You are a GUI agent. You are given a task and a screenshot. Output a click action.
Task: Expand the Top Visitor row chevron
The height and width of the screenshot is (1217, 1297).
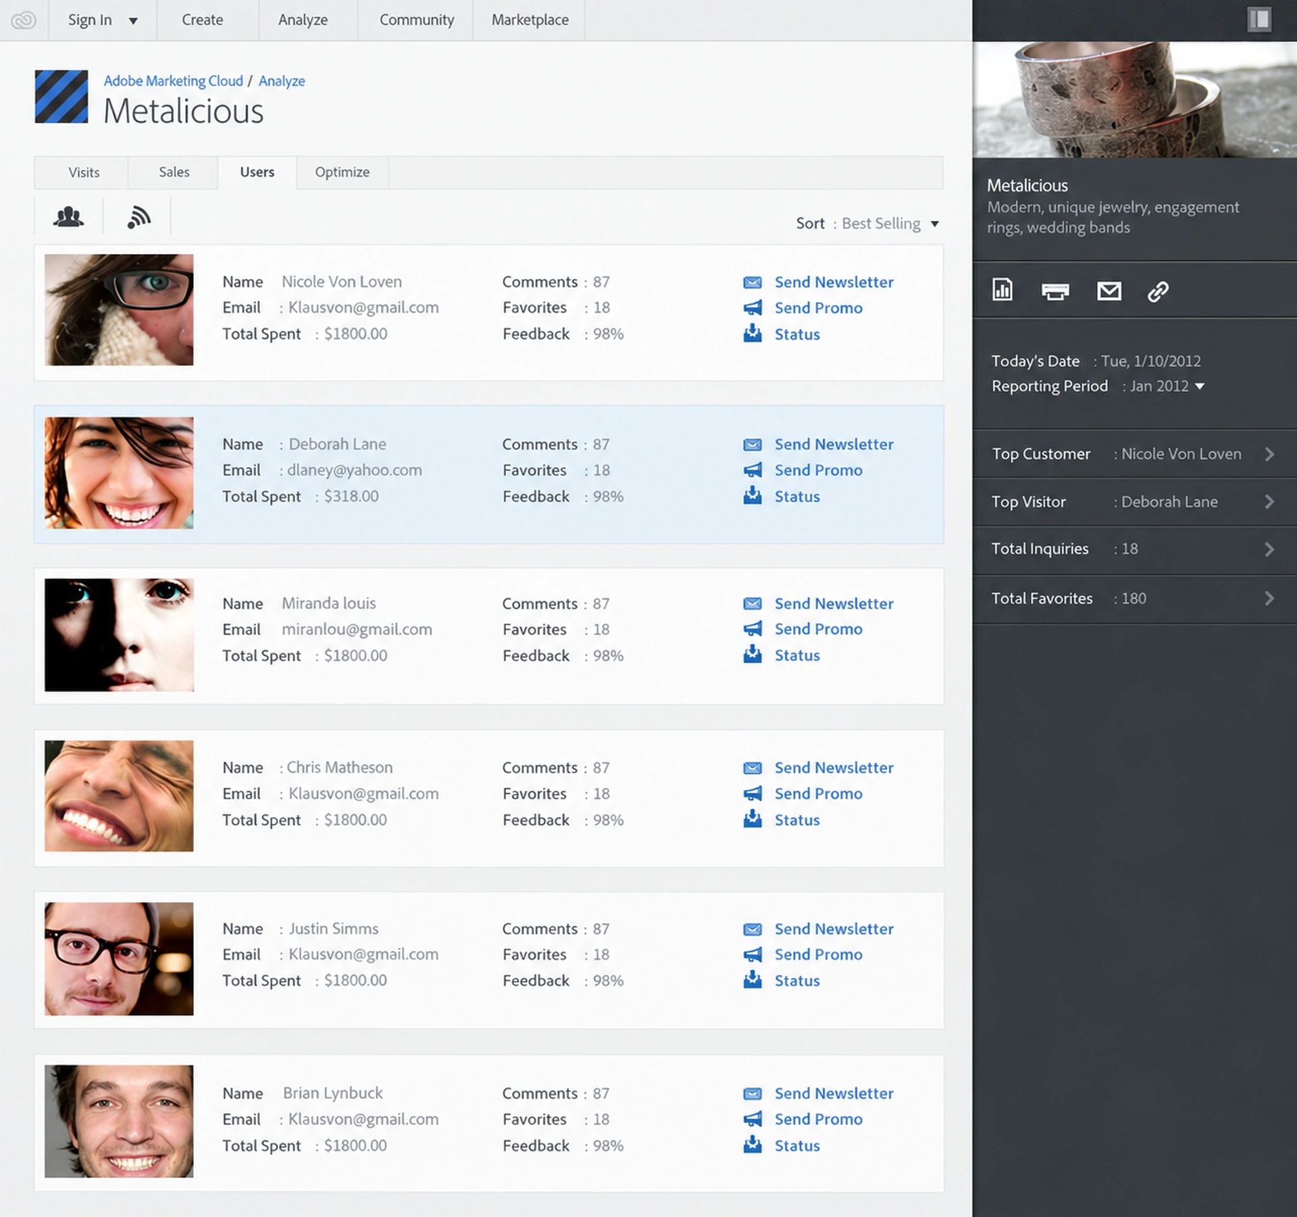pos(1269,501)
